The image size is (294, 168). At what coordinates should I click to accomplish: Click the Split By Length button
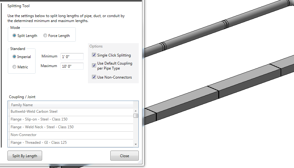click(25, 156)
